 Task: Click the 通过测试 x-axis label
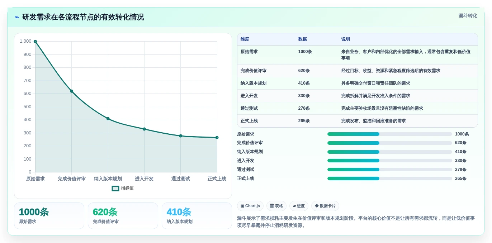coord(181,179)
